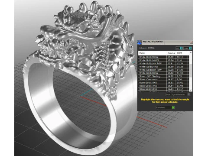Viewport: 208px width, 156px height.
Task: Select the Rose Gold:18KR row
Action: [x=163, y=89]
